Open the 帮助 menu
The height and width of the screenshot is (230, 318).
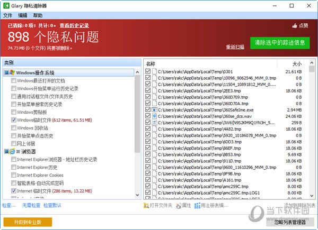click(x=38, y=15)
